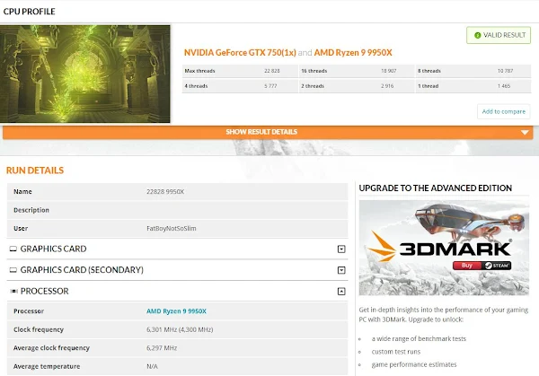The width and height of the screenshot is (539, 376).
Task: Click the custom test runs bullet
Action: tap(396, 352)
